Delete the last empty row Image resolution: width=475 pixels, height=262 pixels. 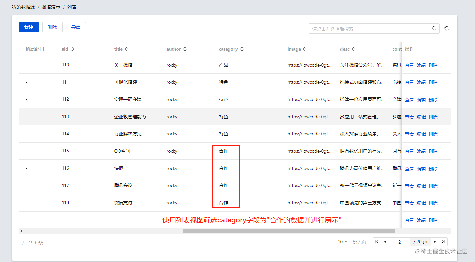coord(433,220)
